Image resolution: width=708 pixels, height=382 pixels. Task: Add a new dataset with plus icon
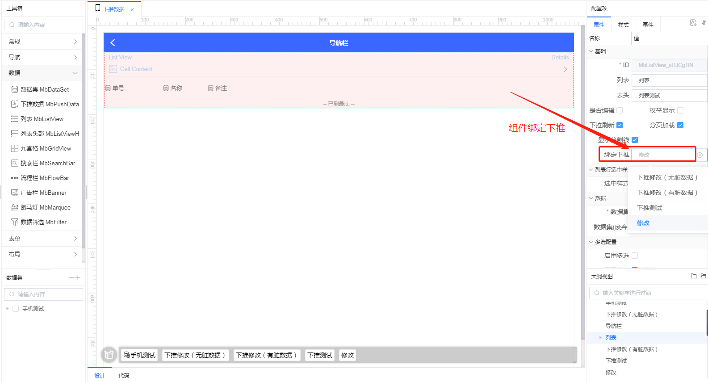[x=78, y=277]
